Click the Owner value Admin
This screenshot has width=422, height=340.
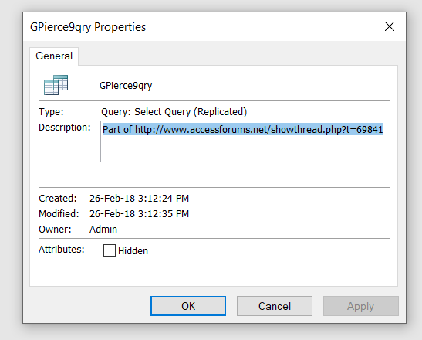click(103, 229)
